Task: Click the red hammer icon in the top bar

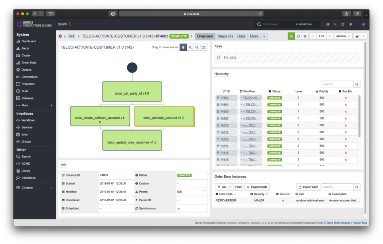Action: pos(334,24)
